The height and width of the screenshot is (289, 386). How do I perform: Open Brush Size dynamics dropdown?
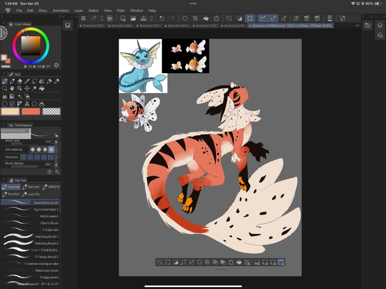click(56, 142)
